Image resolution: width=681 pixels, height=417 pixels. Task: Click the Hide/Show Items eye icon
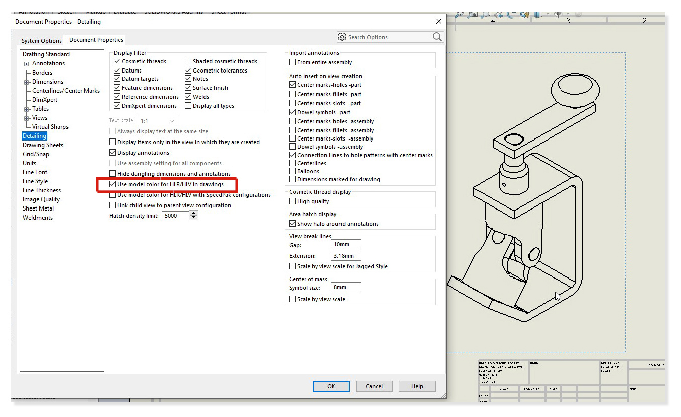558,14
